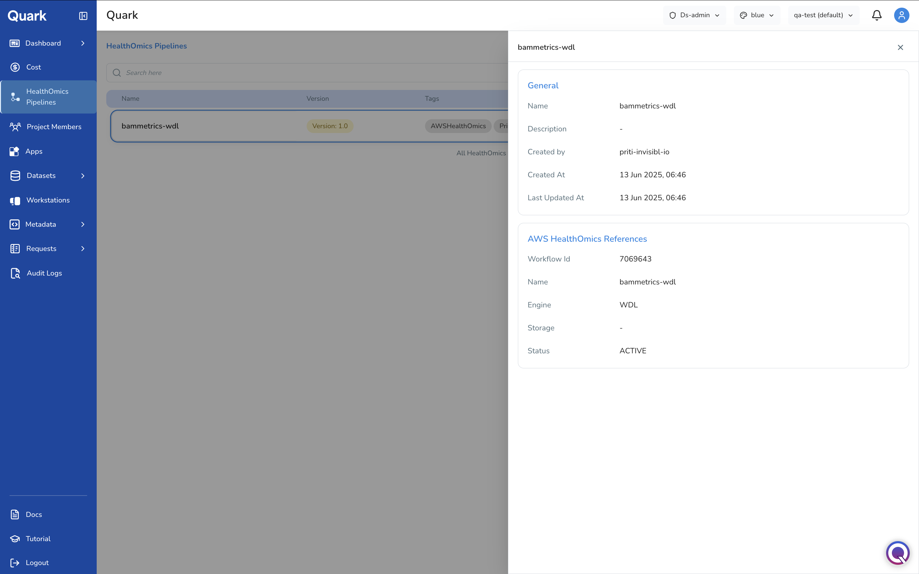This screenshot has height=574, width=919.
Task: Open the user profile avatar
Action: click(901, 15)
